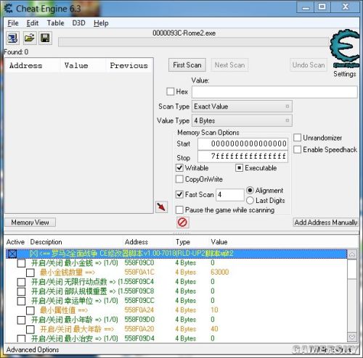This screenshot has width=363, height=358.
Task: Enable the Hex checkbox
Action: (171, 91)
